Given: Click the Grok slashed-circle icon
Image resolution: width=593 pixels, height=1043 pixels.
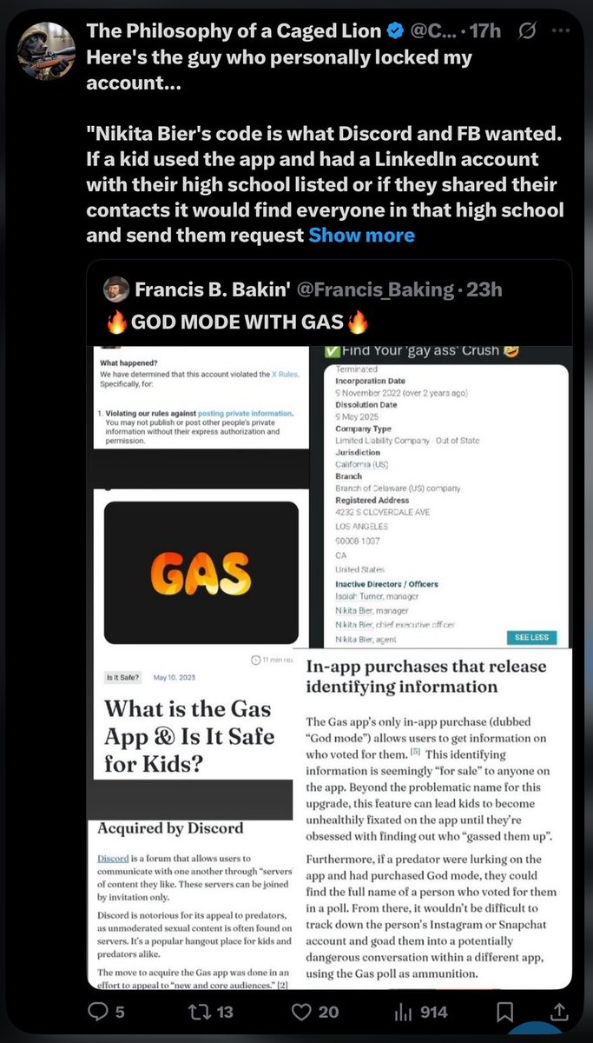Looking at the screenshot, I should (526, 31).
